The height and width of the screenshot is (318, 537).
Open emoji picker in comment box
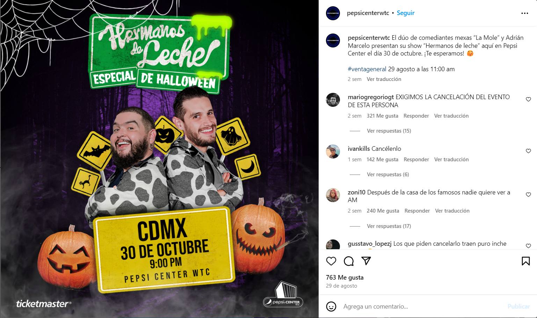[x=331, y=306]
